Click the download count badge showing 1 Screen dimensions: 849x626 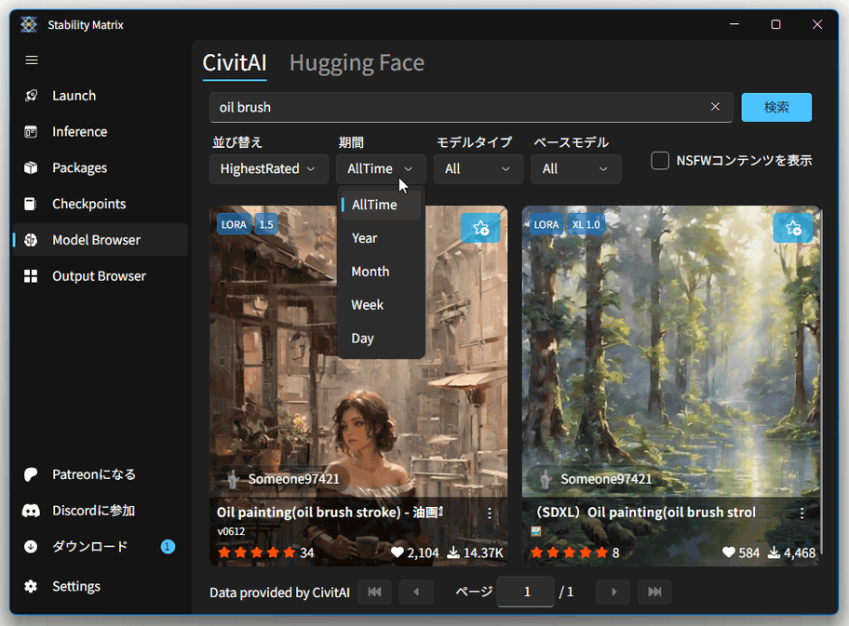[168, 546]
